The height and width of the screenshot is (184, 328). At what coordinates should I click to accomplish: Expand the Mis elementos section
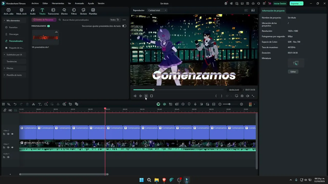pyautogui.click(x=4, y=20)
